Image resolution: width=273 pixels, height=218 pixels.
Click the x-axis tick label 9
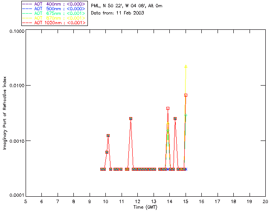pyautogui.click(x=90, y=201)
